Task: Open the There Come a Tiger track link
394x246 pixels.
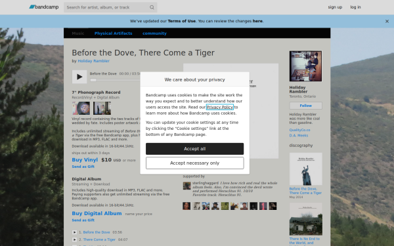Action: point(99,239)
